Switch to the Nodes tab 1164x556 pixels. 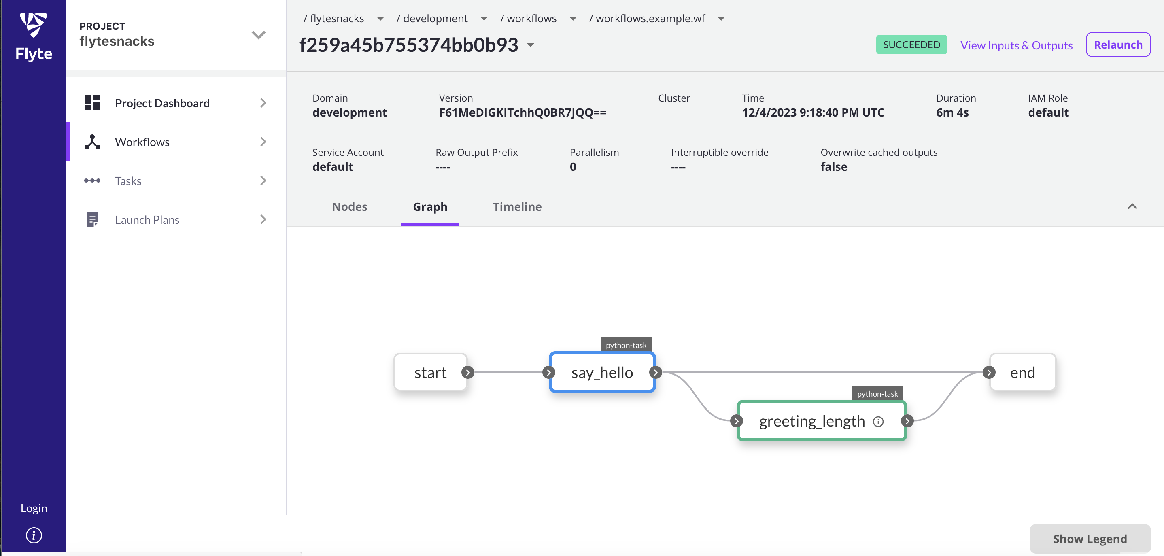[x=349, y=207]
